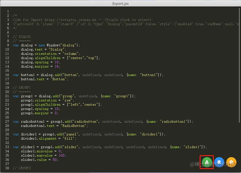The image size is (241, 173).
Task: Click the 'var slider1 = group1.add' line
Action: coord(110,147)
